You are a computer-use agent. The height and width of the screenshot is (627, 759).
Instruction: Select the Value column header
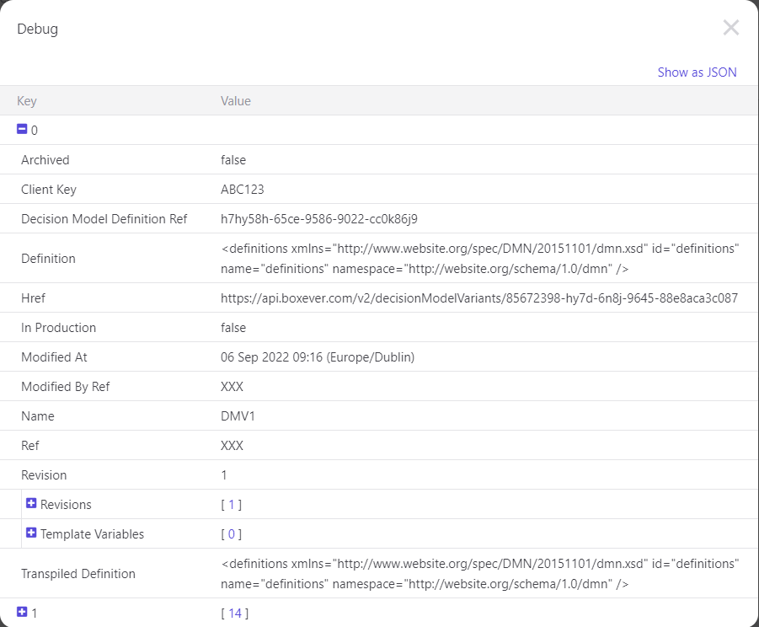click(x=236, y=100)
